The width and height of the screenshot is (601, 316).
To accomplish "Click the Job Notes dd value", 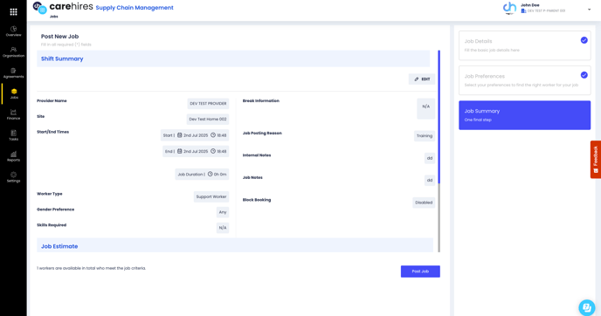I will click(430, 180).
